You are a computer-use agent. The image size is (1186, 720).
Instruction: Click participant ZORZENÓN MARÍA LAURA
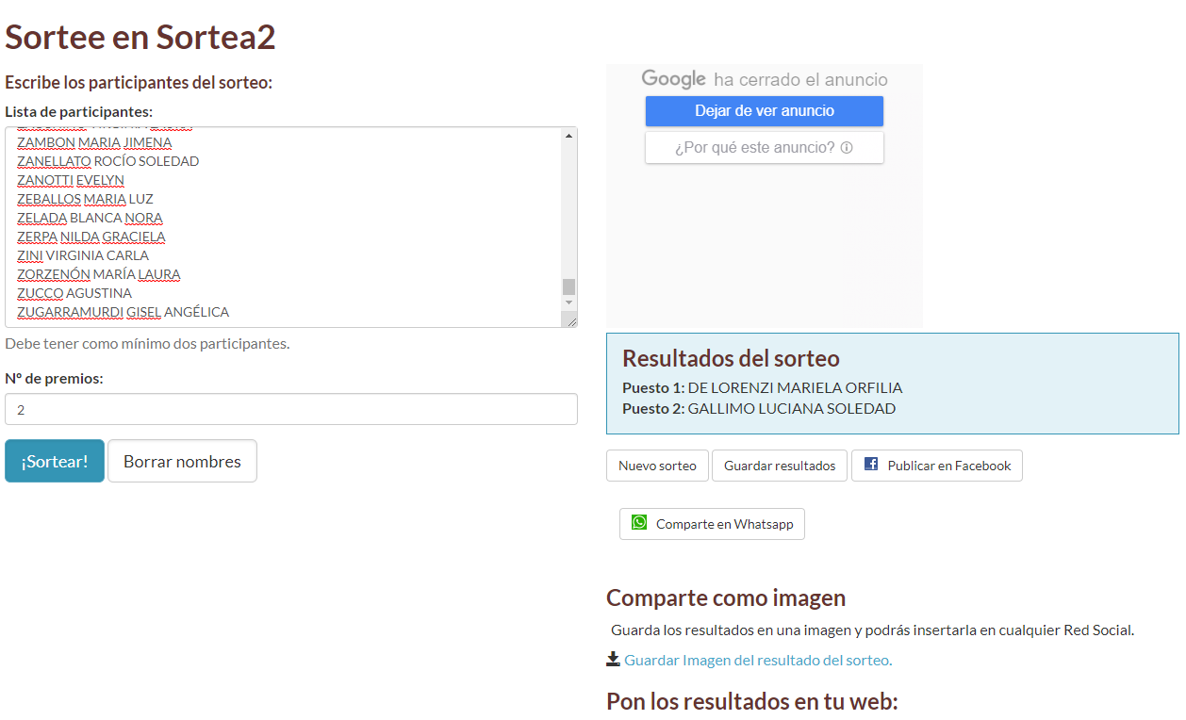click(x=99, y=274)
